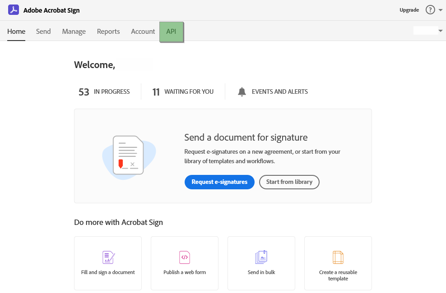446x293 pixels.
Task: Click the document signature illustration
Action: click(x=129, y=157)
